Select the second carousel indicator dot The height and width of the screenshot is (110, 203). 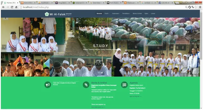[100, 73]
